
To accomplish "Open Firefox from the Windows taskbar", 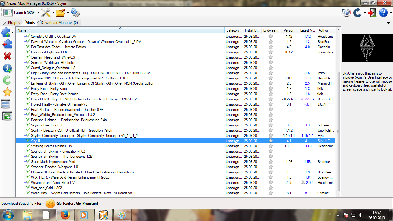I will 65,215.
